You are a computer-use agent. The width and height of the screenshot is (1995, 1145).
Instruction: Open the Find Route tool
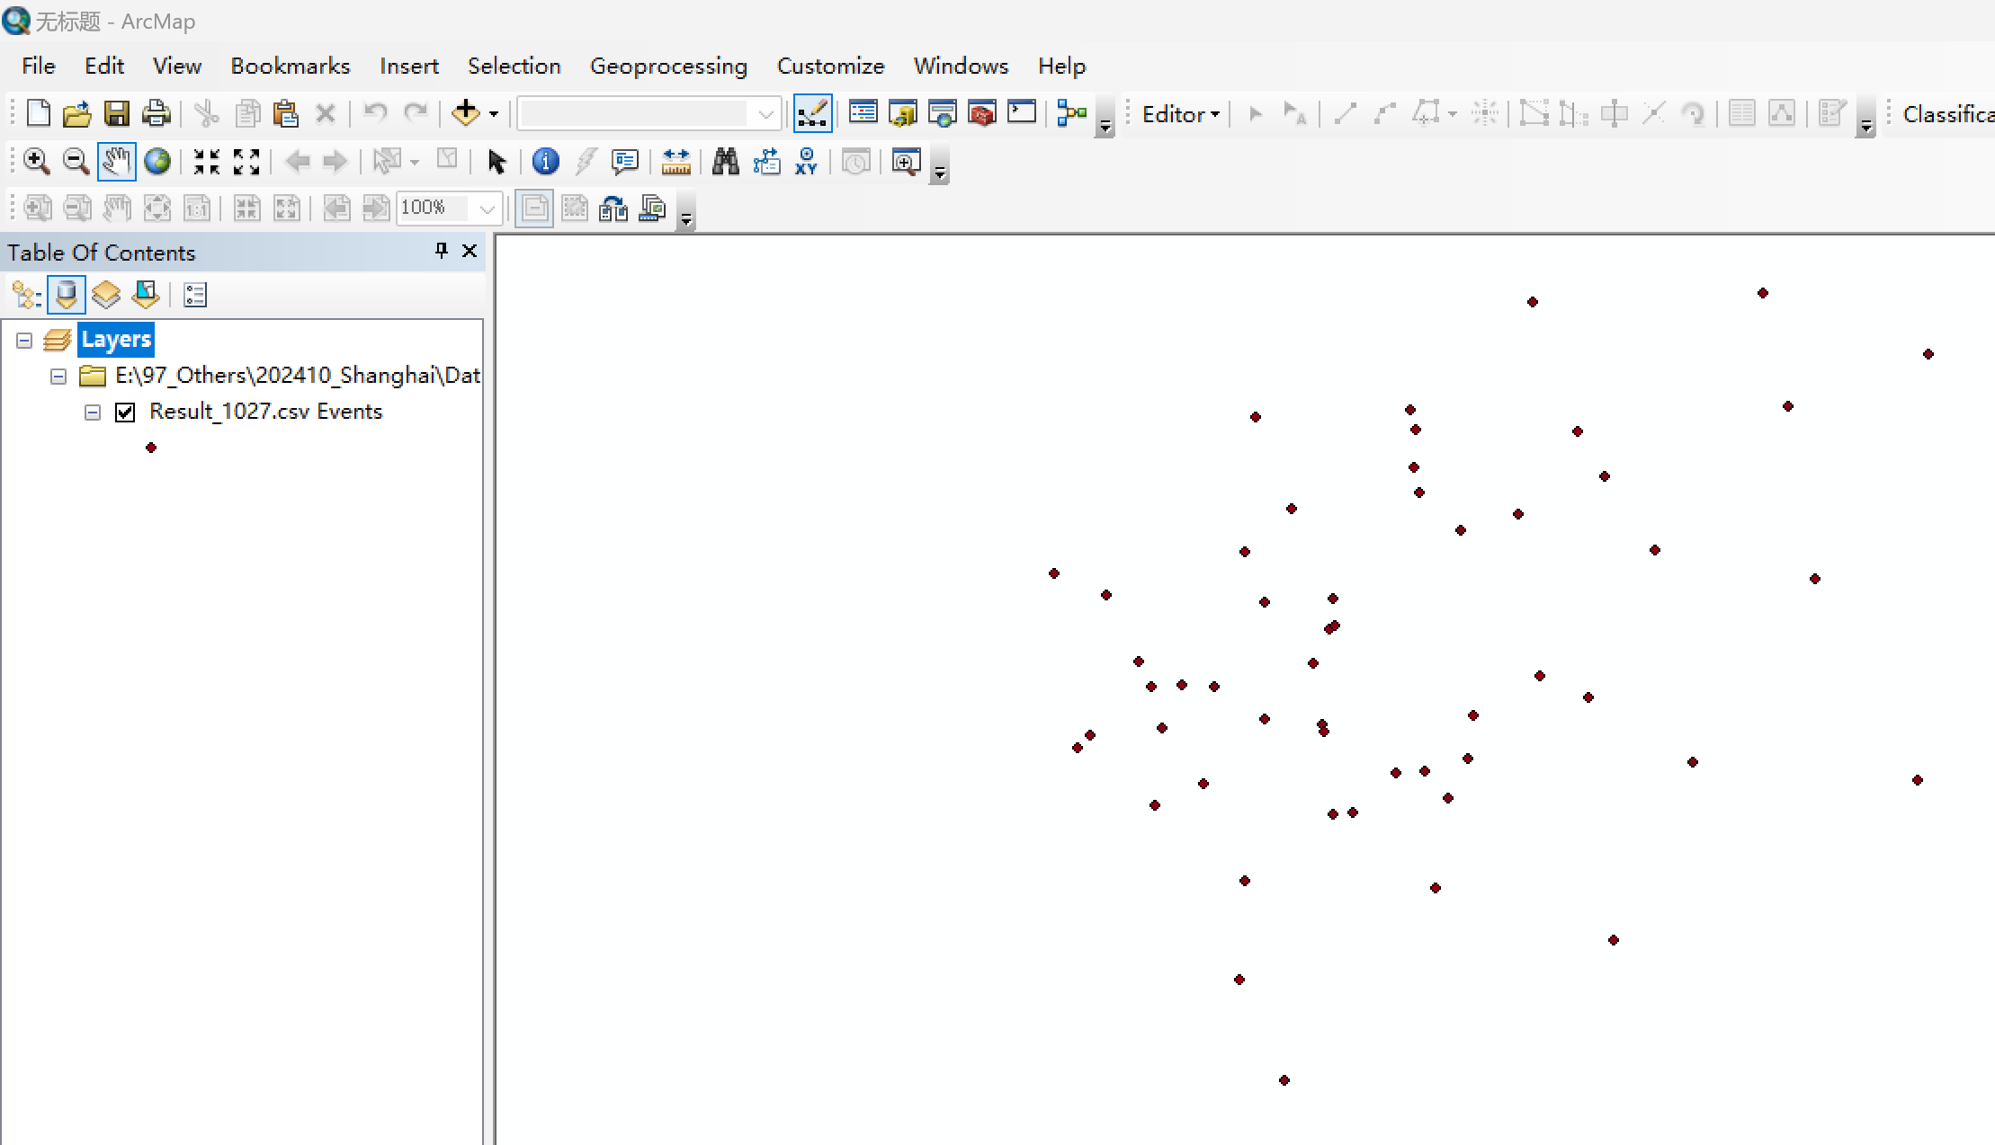point(766,162)
